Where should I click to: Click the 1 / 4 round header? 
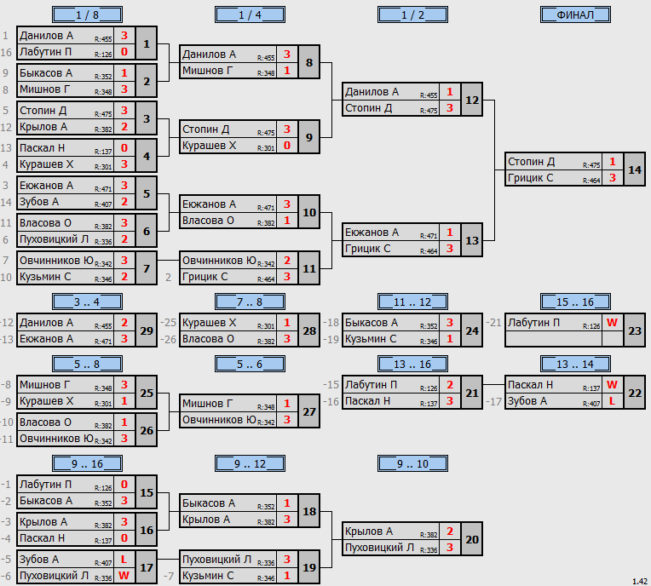coord(250,15)
